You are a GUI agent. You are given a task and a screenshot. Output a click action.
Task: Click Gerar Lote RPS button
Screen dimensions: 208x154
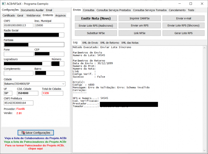[184, 33]
